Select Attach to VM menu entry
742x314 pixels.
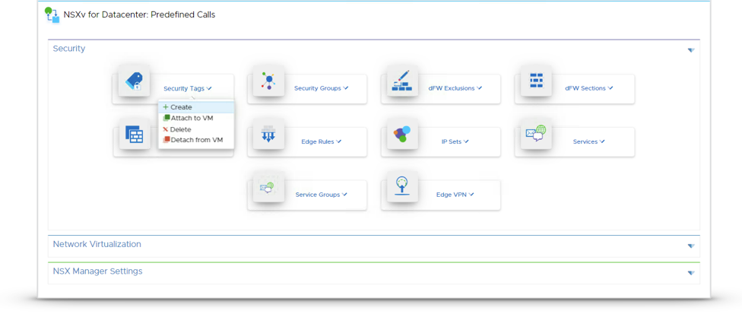196,118
